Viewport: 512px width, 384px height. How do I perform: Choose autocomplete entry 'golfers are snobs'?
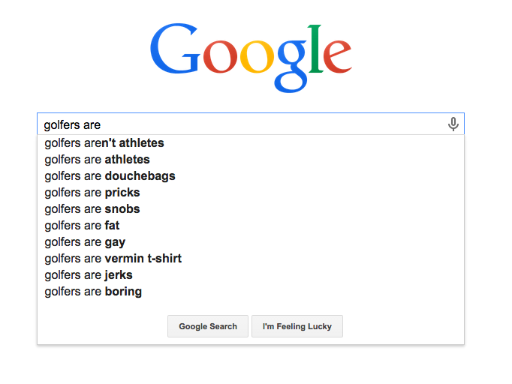[x=251, y=209]
